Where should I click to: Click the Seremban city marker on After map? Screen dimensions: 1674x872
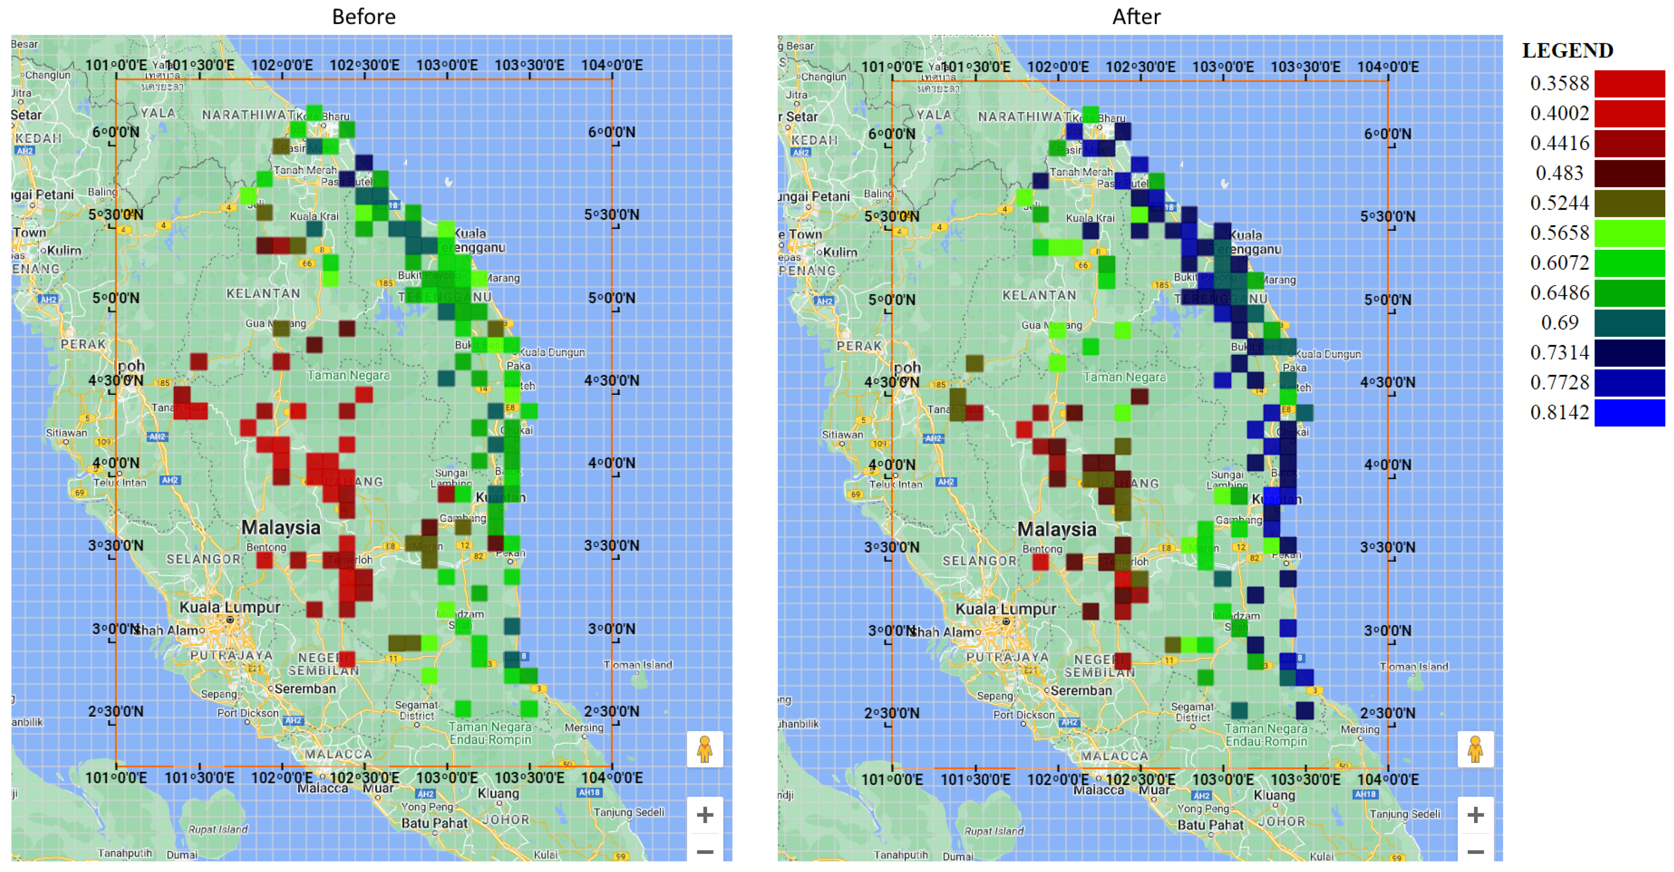click(1047, 690)
